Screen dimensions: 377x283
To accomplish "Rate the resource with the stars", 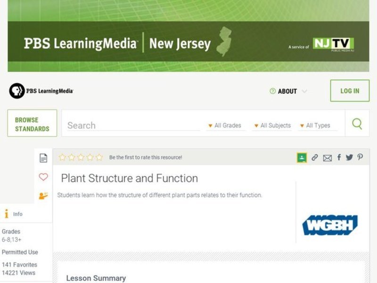I will point(80,157).
